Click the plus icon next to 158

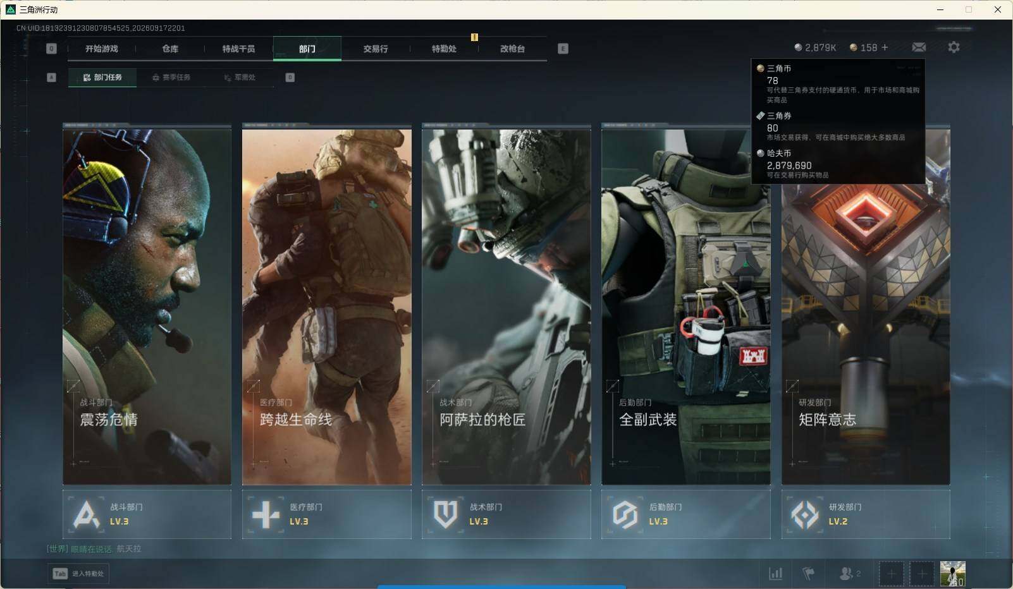click(x=885, y=47)
